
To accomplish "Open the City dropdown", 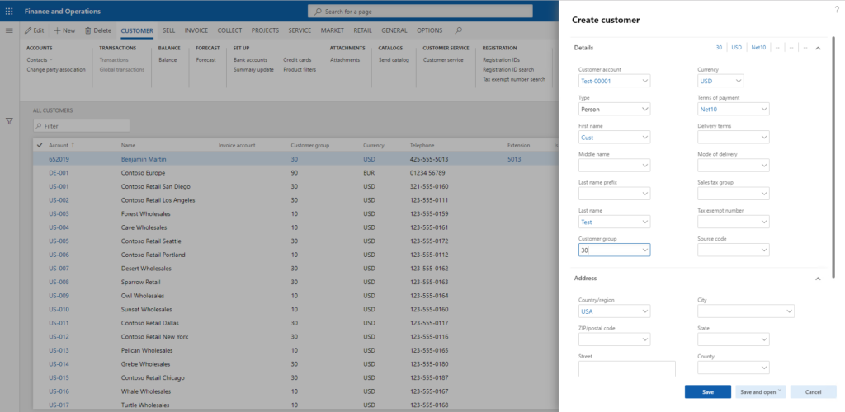I will tap(790, 311).
